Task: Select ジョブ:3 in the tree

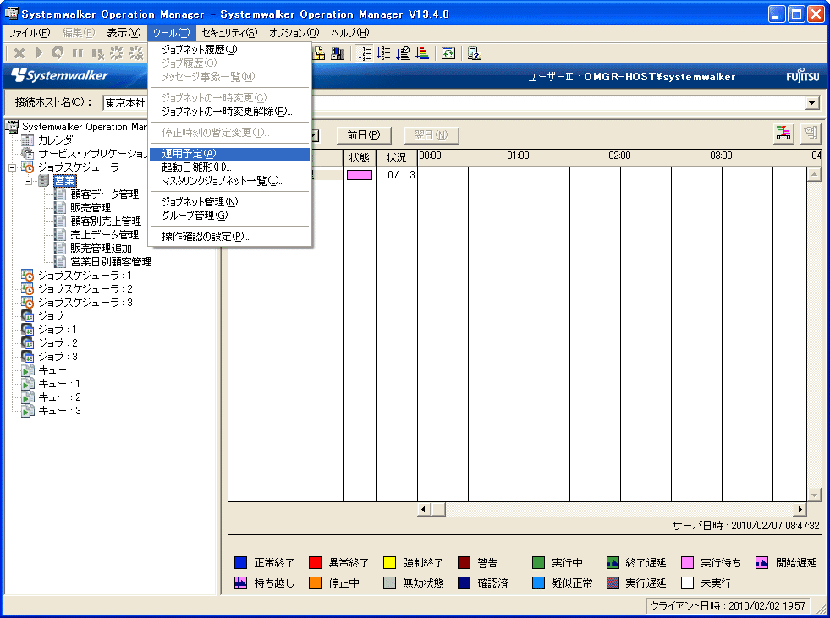Action: pos(58,357)
